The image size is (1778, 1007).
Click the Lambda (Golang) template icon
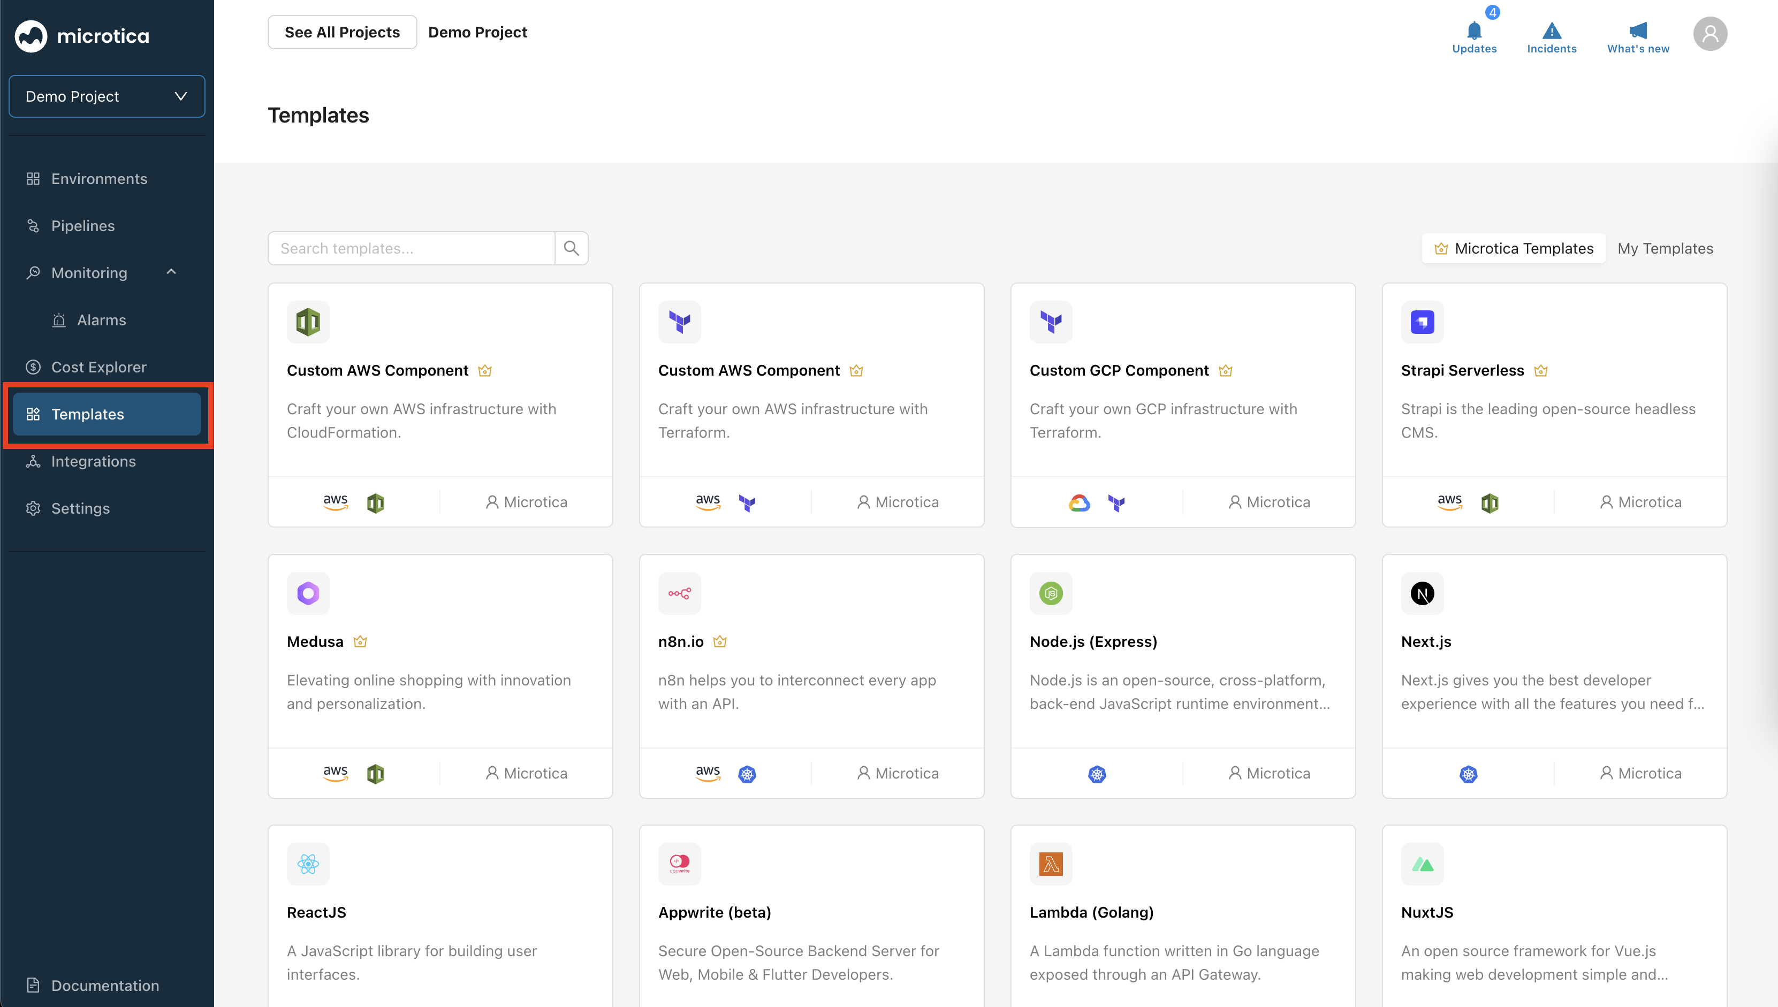click(x=1051, y=864)
